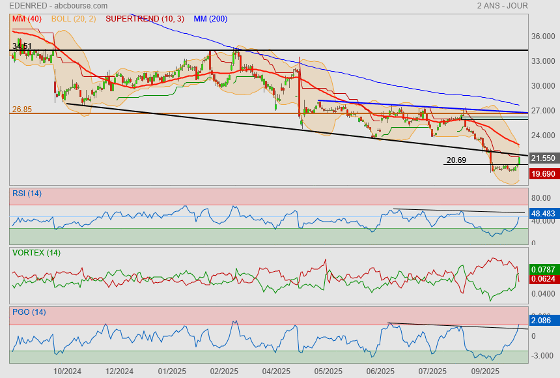The image size is (560, 378).
Task: Click the orange 26.85 support level label
Action: 21,109
